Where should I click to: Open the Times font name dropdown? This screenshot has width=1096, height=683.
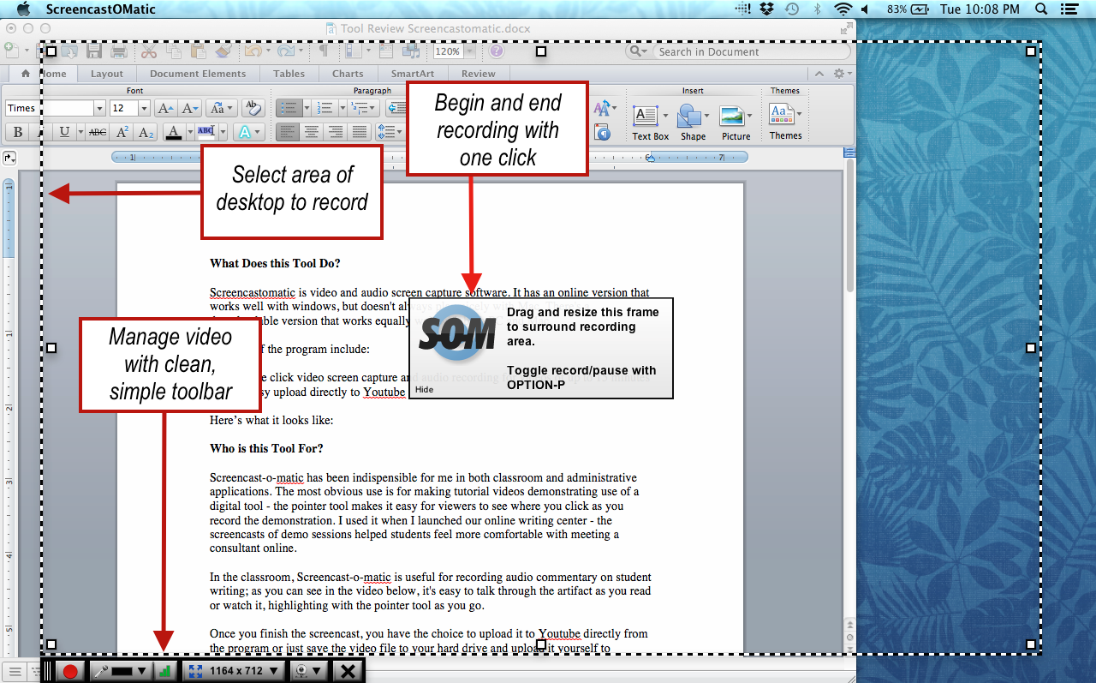(99, 108)
